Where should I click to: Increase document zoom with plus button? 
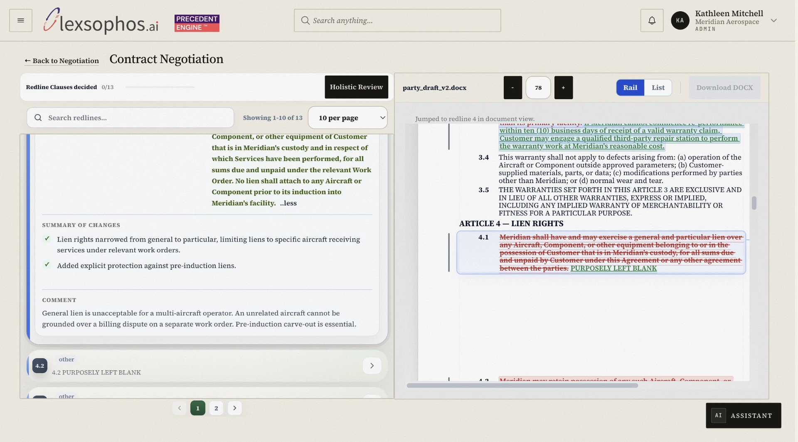563,88
